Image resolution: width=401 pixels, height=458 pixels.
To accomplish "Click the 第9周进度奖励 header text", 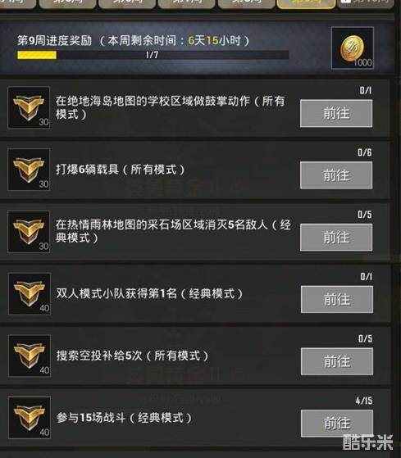I will tap(54, 41).
